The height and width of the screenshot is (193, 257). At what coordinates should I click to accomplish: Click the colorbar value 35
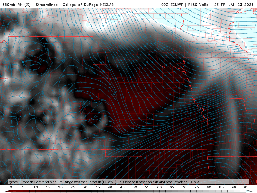pyautogui.click(x=98, y=187)
